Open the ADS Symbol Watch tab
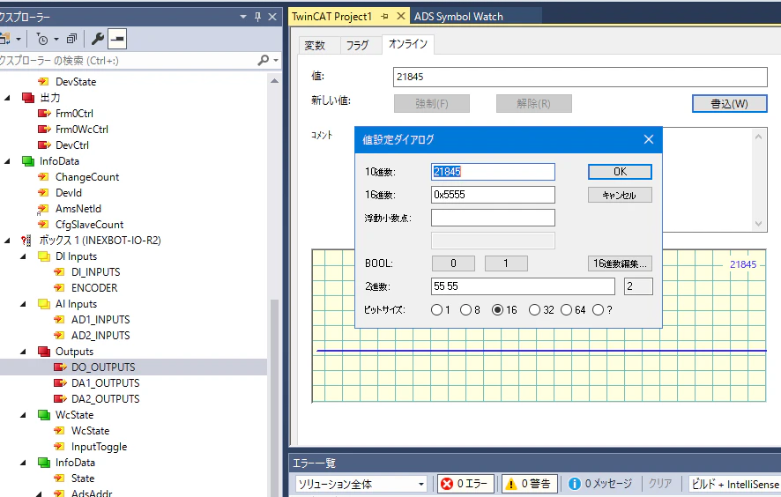This screenshot has width=781, height=497. tap(458, 17)
